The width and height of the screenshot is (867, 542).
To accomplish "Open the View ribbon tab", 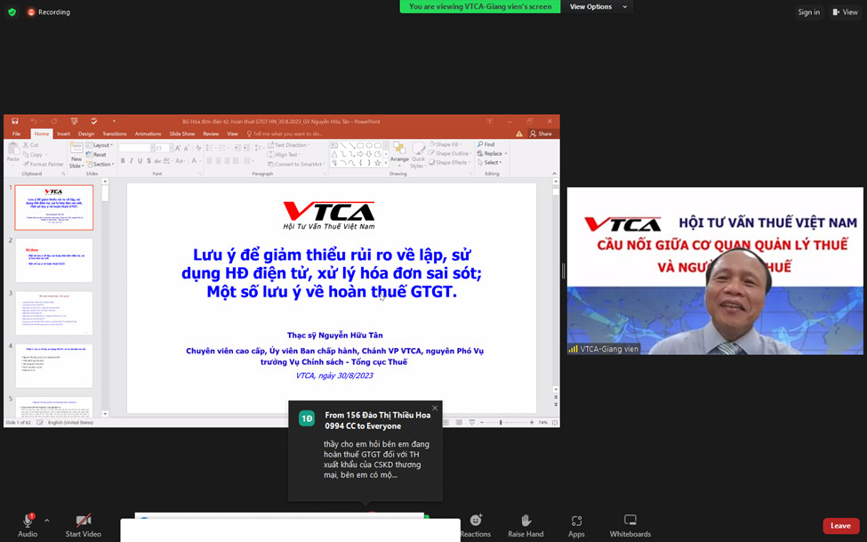I will [233, 133].
